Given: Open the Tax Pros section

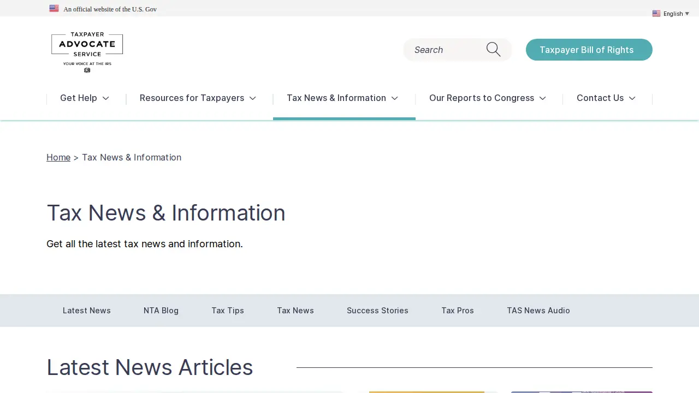Looking at the screenshot, I should click(x=458, y=311).
